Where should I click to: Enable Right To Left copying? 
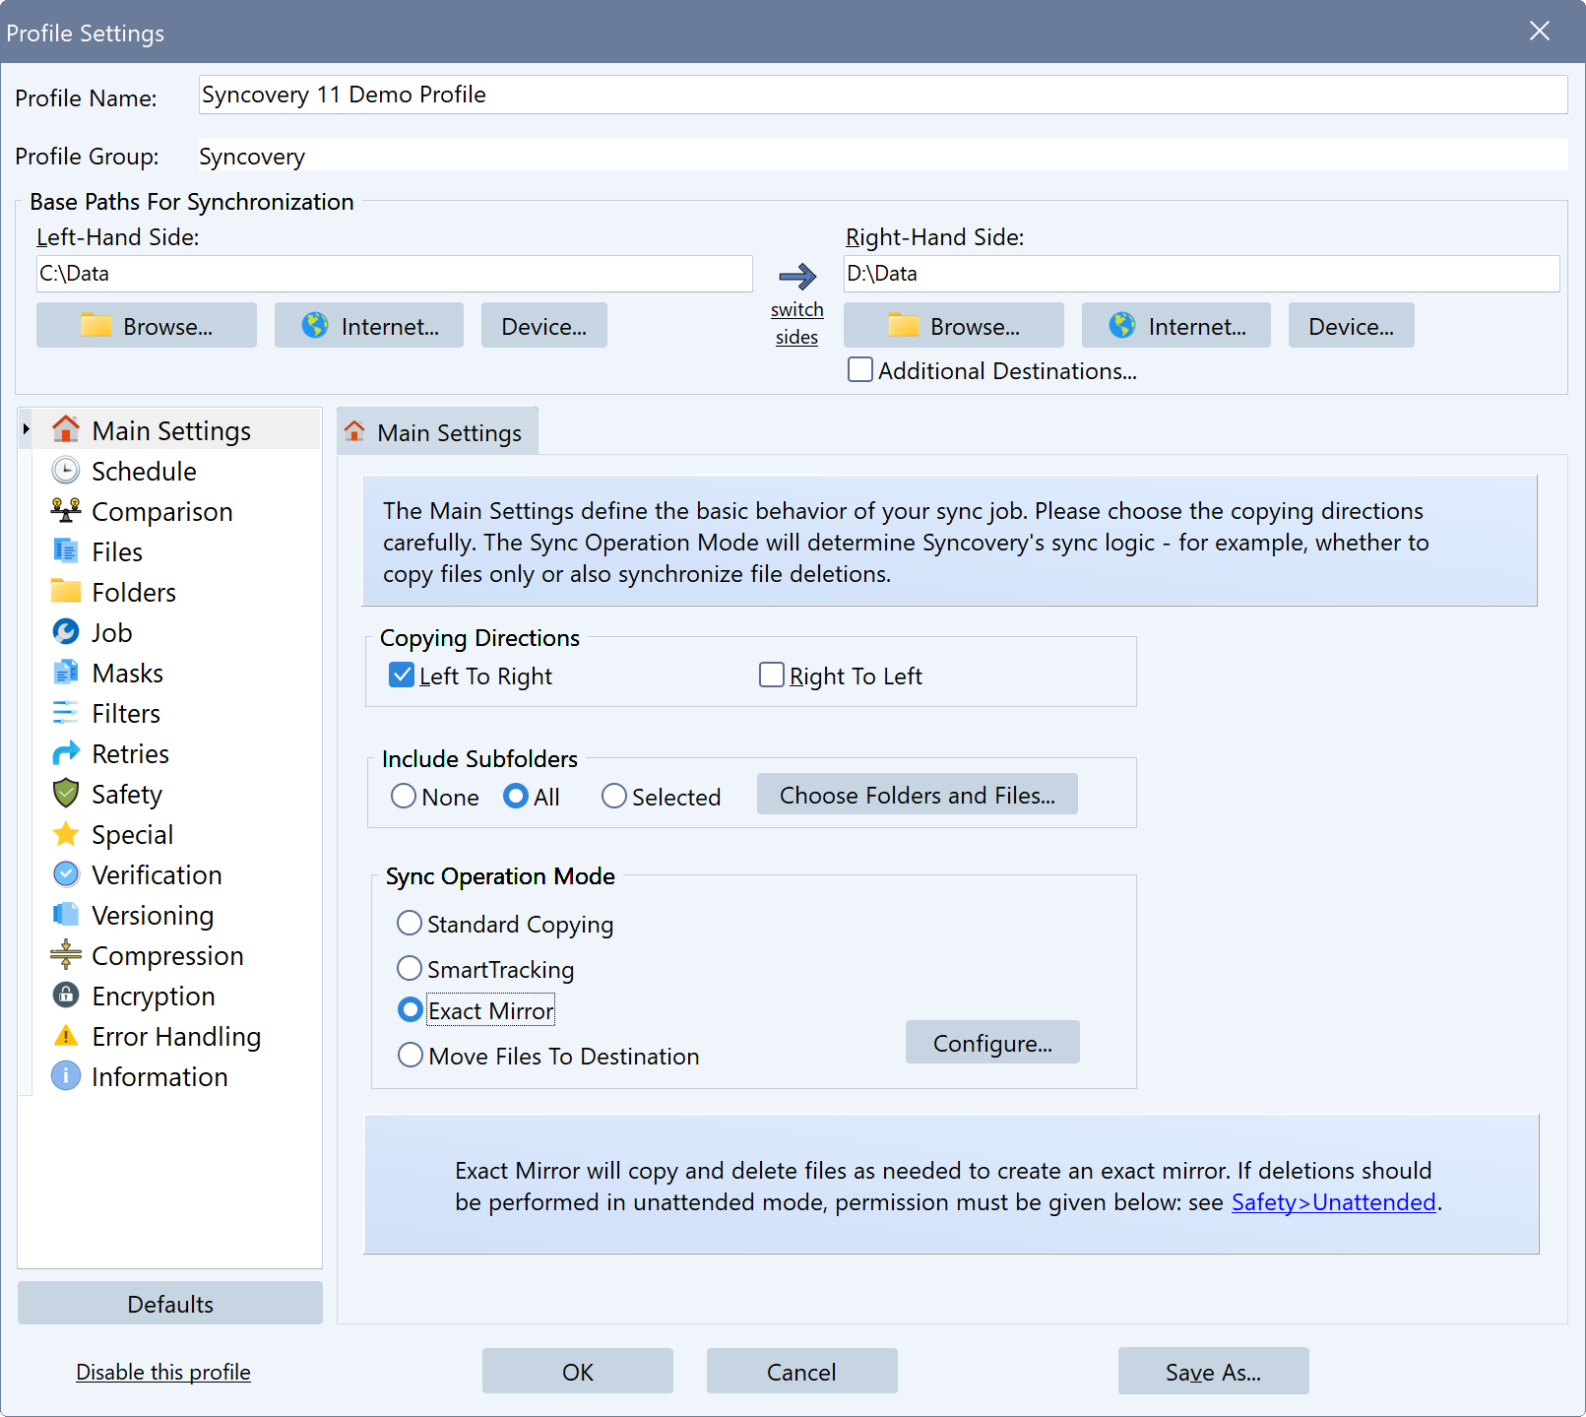(x=771, y=675)
